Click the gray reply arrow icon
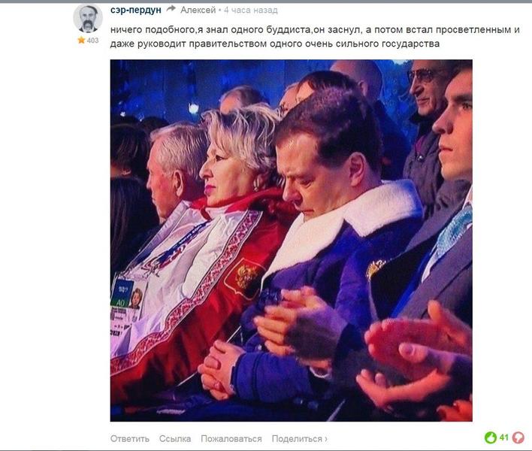This screenshot has height=451, width=532. pos(171,10)
